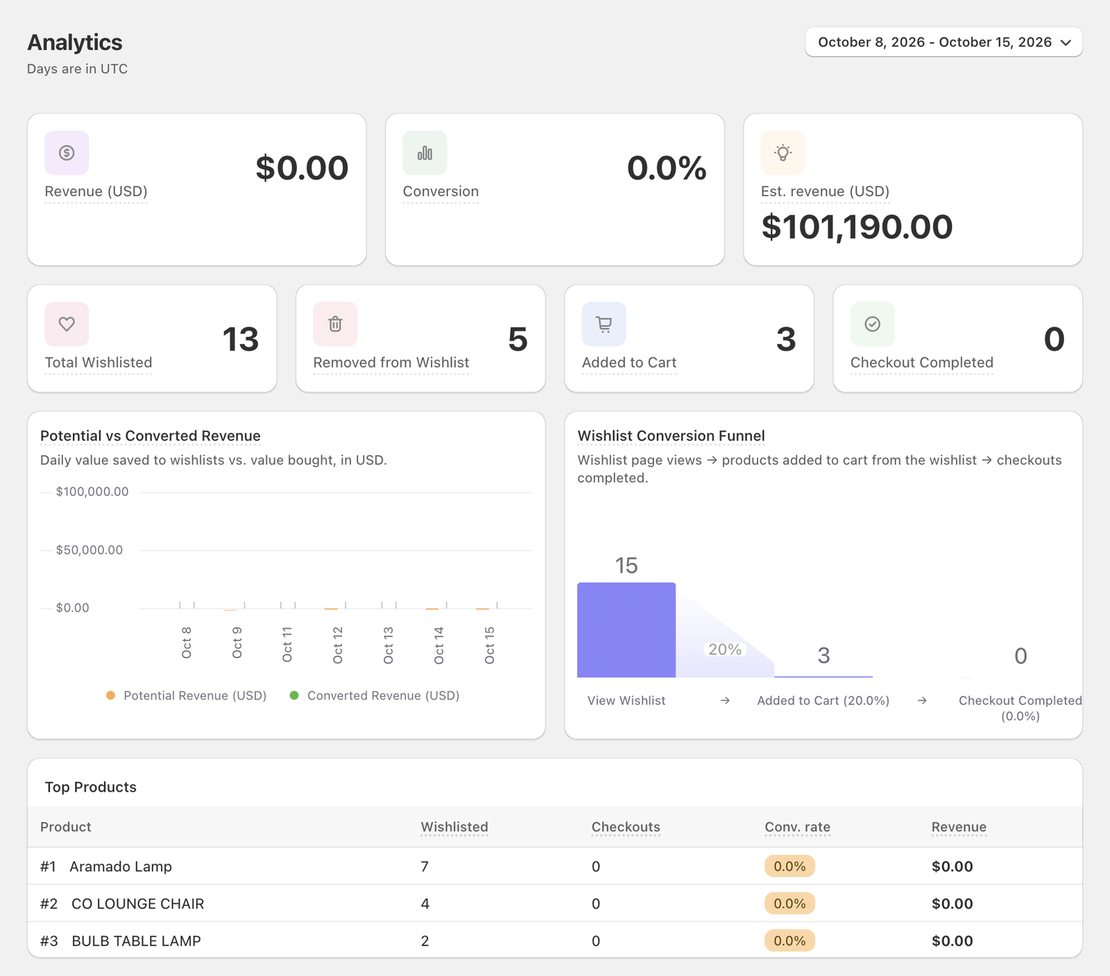Click the Top Products heading
This screenshot has height=976, width=1110.
(91, 787)
